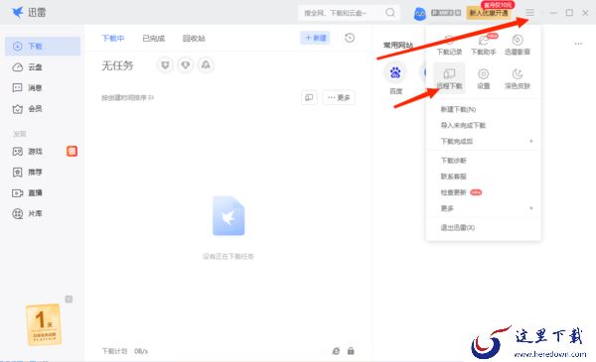Viewport: 596px width, 362px height.
Task: Open 推荐 recommendations in sidebar
Action: coord(43,173)
